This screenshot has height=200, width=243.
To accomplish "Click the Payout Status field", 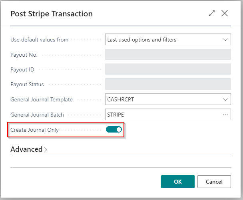I will 168,84.
